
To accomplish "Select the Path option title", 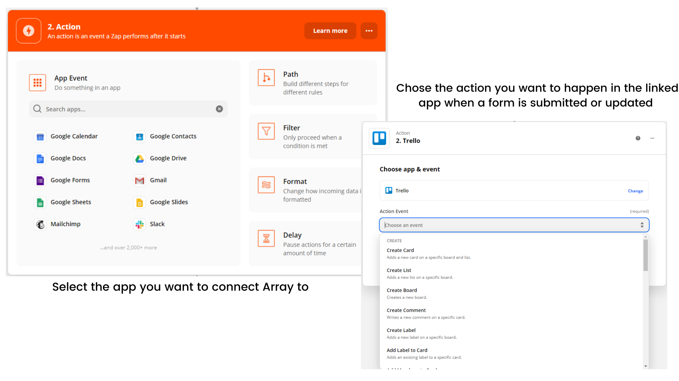I will click(291, 74).
